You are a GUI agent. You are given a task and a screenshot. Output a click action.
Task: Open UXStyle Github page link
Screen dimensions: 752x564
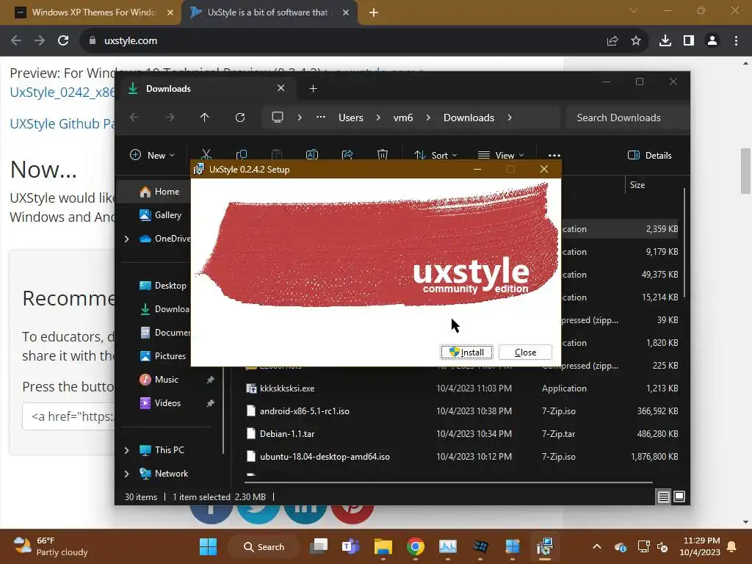click(62, 123)
